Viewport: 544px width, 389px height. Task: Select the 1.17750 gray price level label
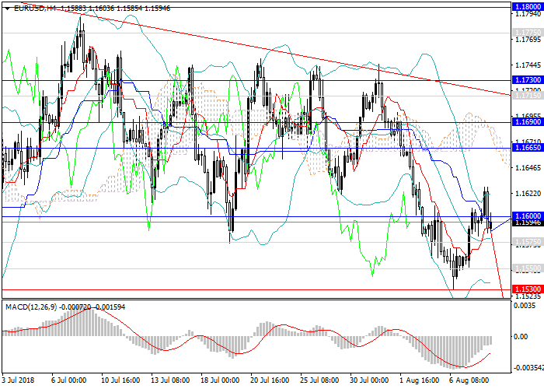tap(528, 33)
